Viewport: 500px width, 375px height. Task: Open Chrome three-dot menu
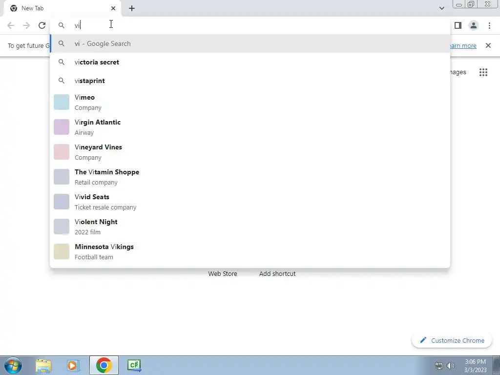489,25
